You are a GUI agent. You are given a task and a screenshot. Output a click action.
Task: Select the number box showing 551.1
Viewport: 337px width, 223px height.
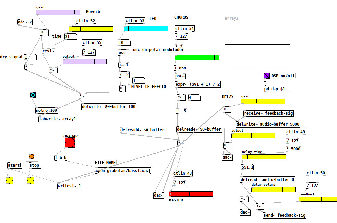[247, 167]
